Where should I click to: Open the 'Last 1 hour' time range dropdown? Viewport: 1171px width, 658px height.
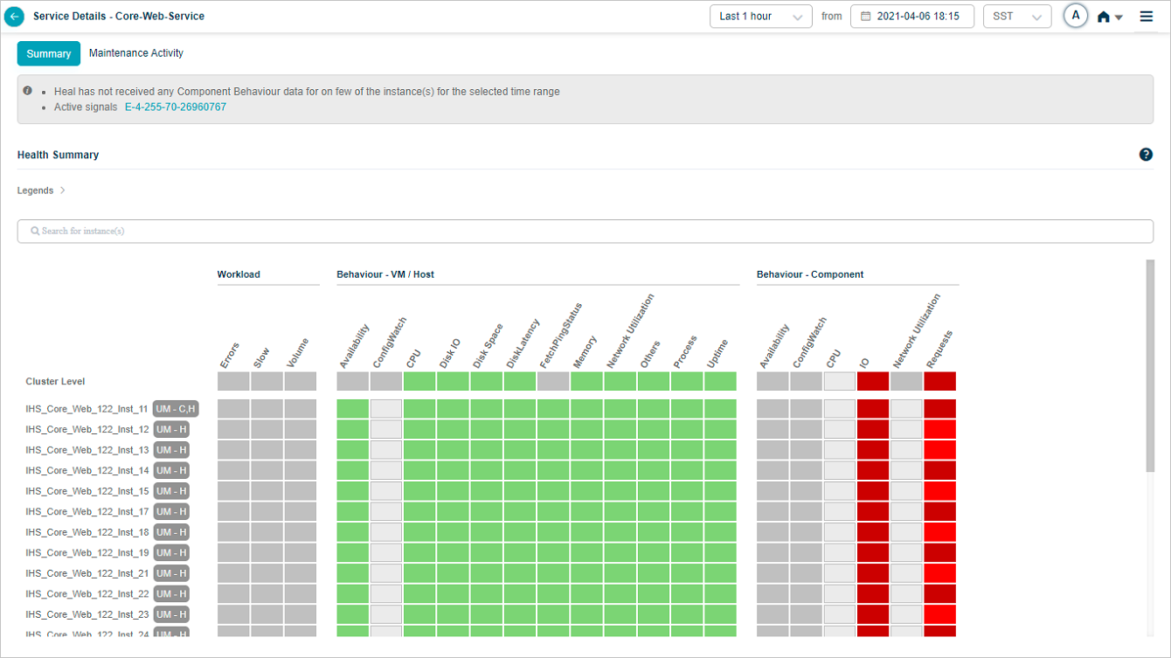pyautogui.click(x=760, y=17)
